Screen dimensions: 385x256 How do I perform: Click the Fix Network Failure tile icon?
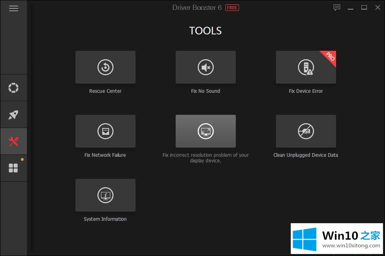(105, 131)
